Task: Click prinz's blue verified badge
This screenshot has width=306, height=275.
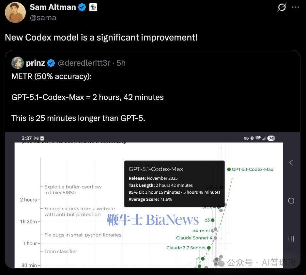Action: click(x=51, y=63)
